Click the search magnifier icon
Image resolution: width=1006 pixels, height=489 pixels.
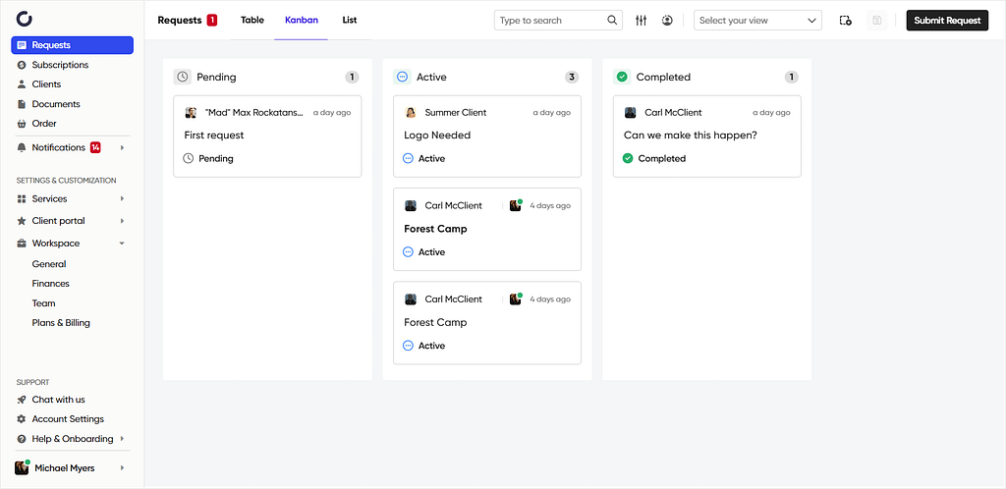(612, 20)
